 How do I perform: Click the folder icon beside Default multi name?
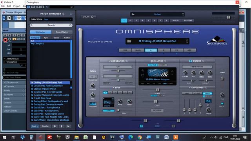133,14
